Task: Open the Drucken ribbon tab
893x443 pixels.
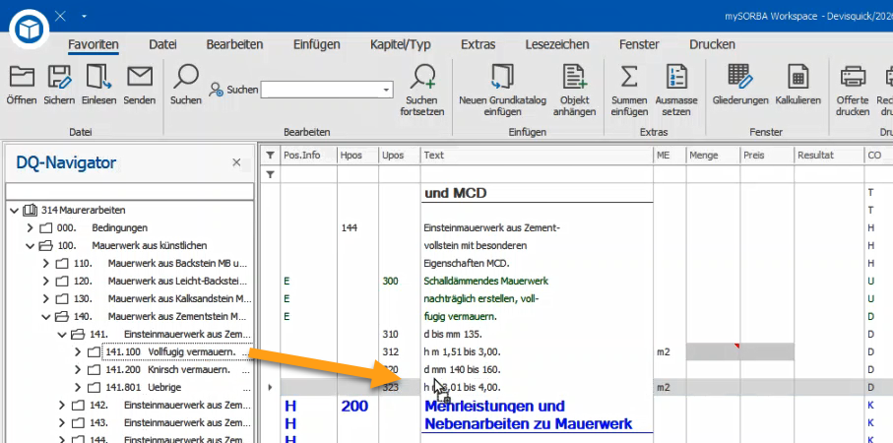Action: [x=712, y=44]
